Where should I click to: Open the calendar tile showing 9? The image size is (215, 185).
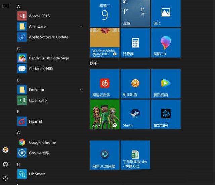105,13
